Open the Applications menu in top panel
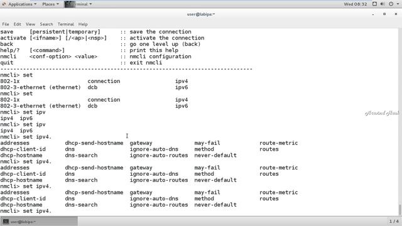 (20, 4)
